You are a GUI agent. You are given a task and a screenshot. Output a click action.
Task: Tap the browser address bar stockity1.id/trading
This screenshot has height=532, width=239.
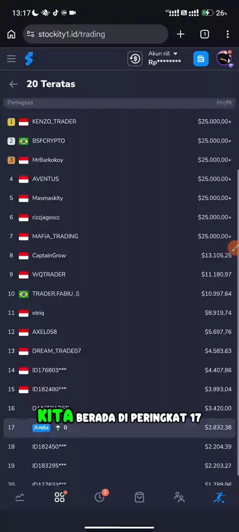pyautogui.click(x=96, y=34)
